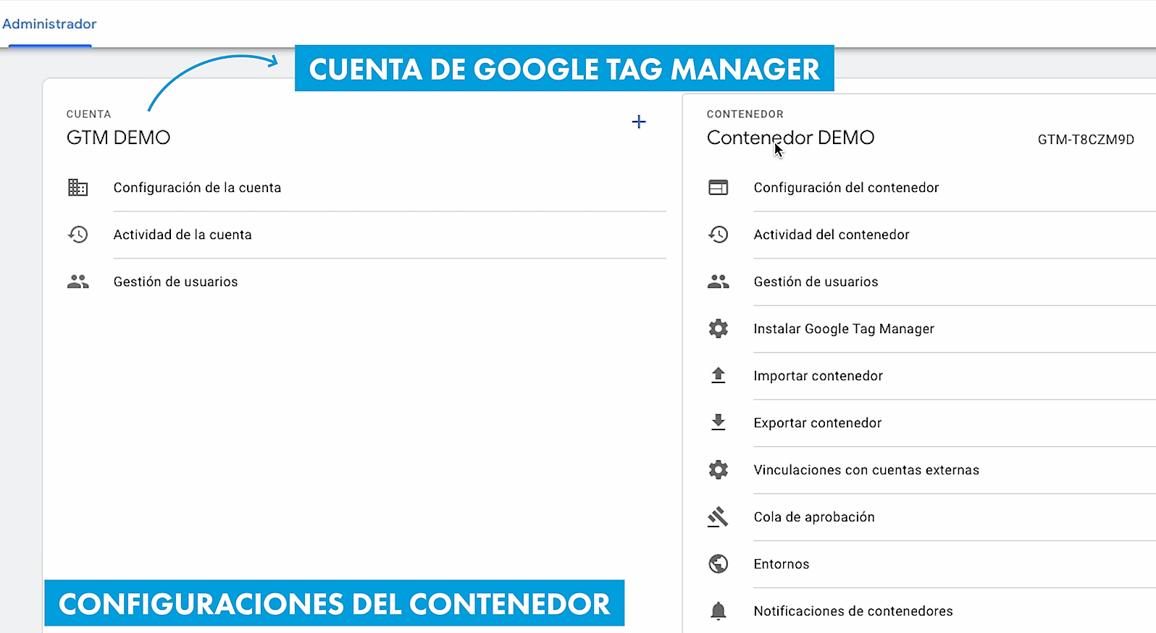Click the history icon beside Actividad del contenedor
The height and width of the screenshot is (633, 1156).
[718, 235]
